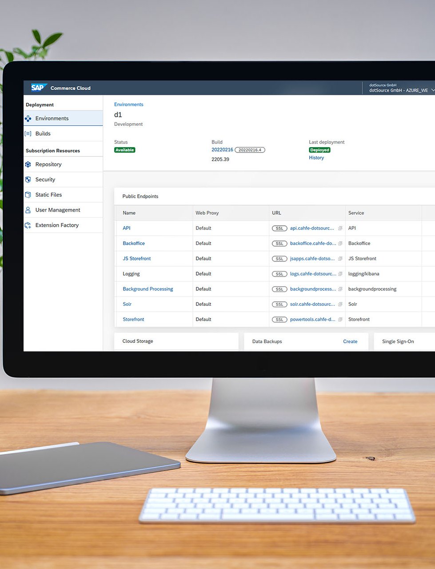Image resolution: width=435 pixels, height=569 pixels.
Task: Open Backoffice URL external link icon
Action: point(340,244)
